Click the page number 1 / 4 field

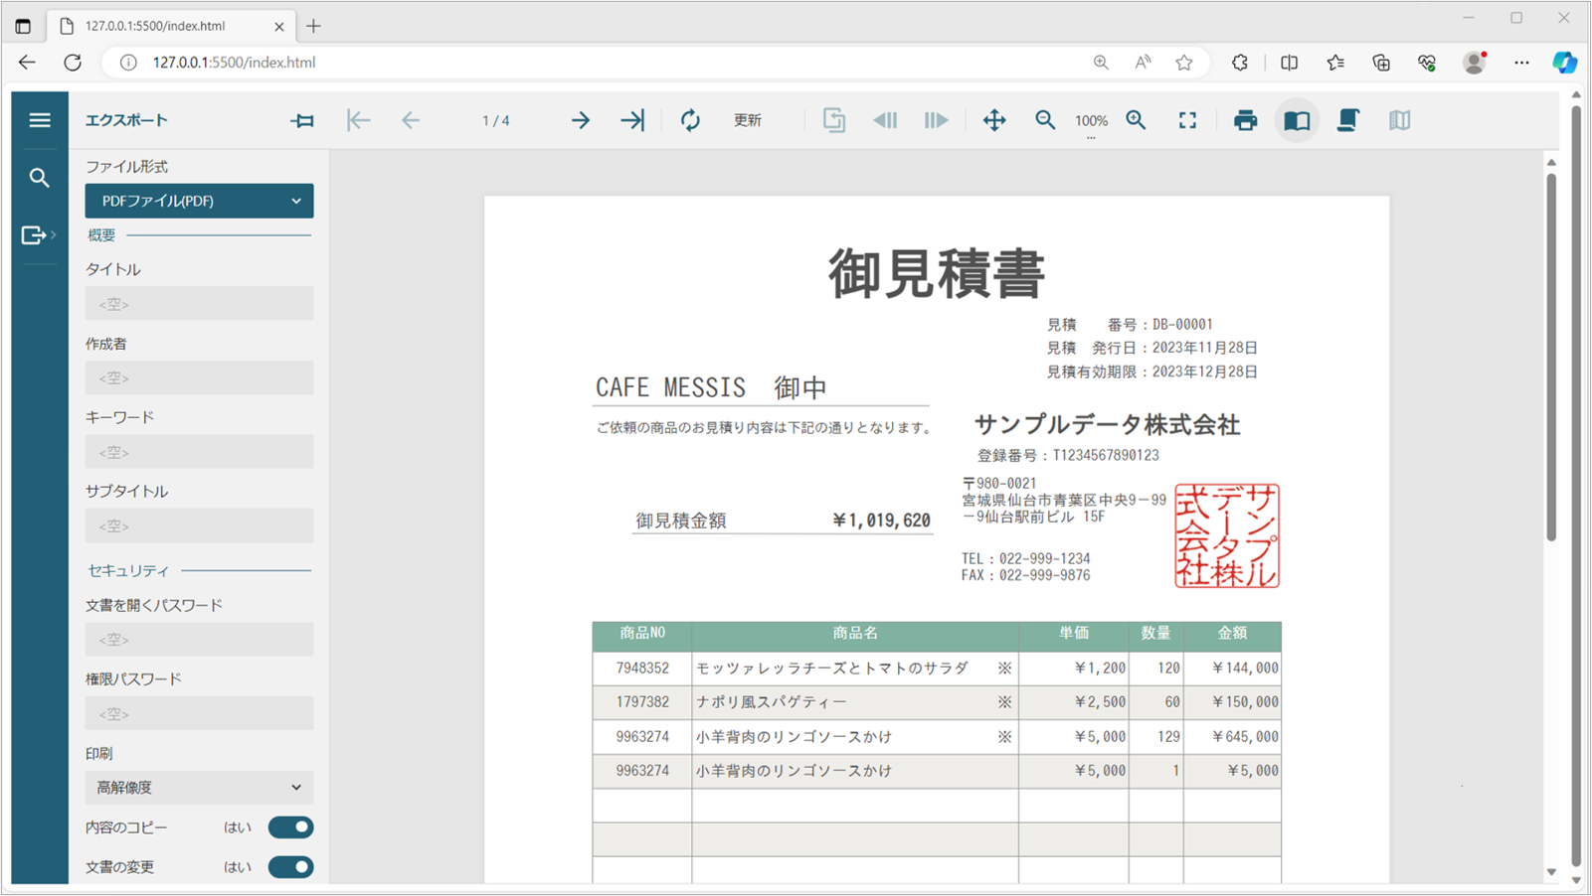point(496,120)
